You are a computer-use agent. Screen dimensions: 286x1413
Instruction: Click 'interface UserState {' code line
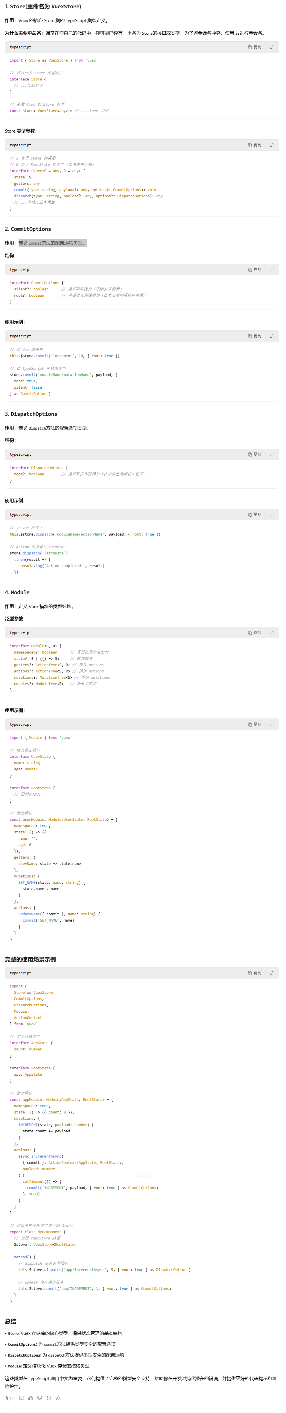tap(32, 756)
